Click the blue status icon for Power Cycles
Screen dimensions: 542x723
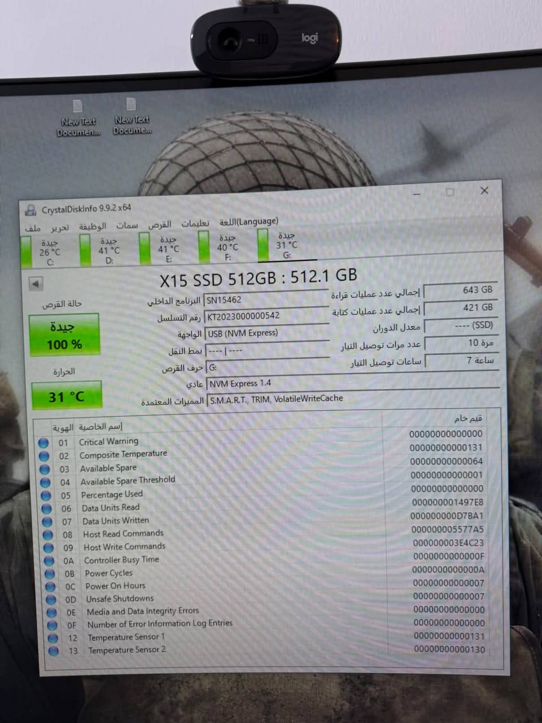pos(50,574)
